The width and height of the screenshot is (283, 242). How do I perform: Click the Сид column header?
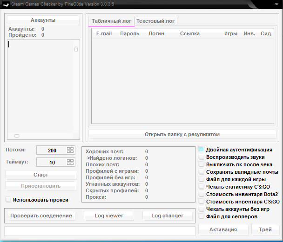tap(266, 33)
